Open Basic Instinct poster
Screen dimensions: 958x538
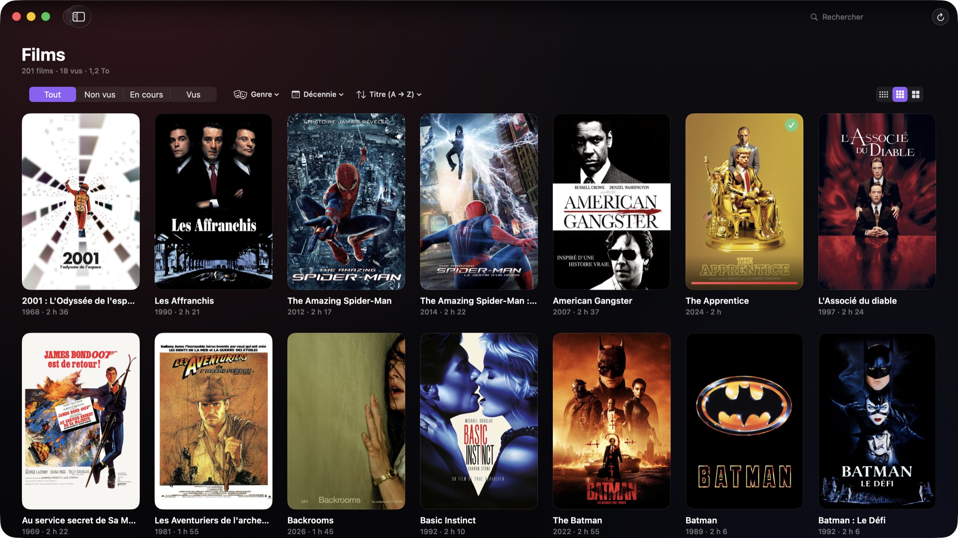click(x=479, y=421)
